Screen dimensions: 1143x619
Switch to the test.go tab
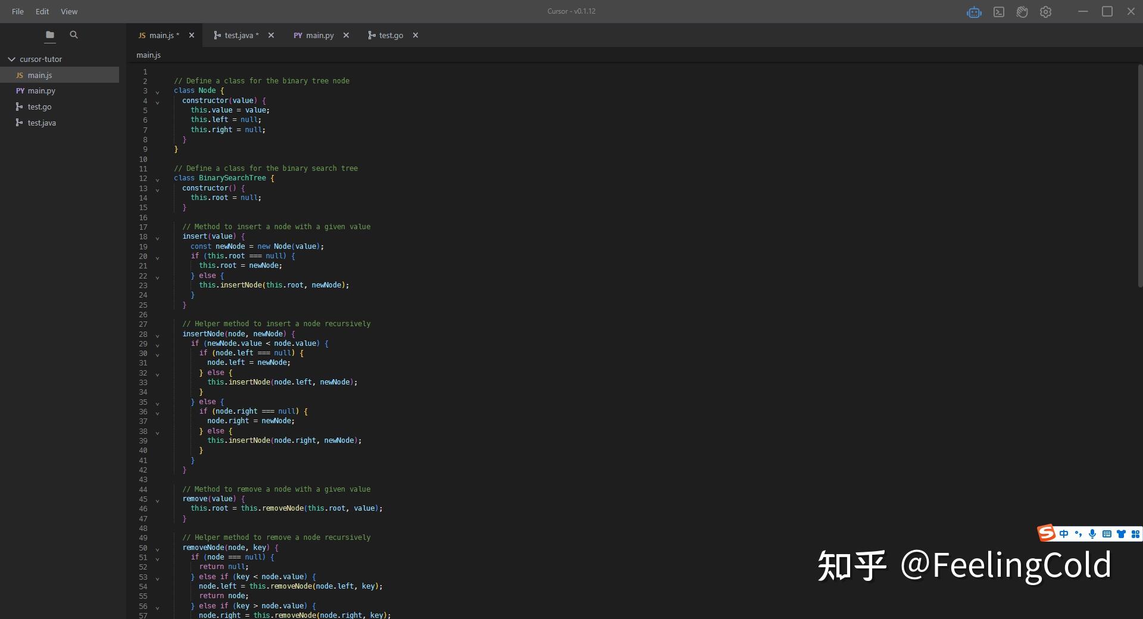coord(388,35)
